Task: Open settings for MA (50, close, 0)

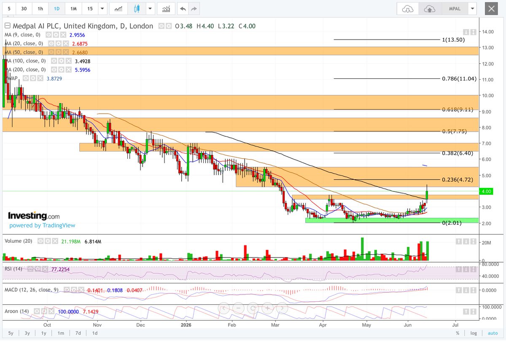Action: (58, 52)
